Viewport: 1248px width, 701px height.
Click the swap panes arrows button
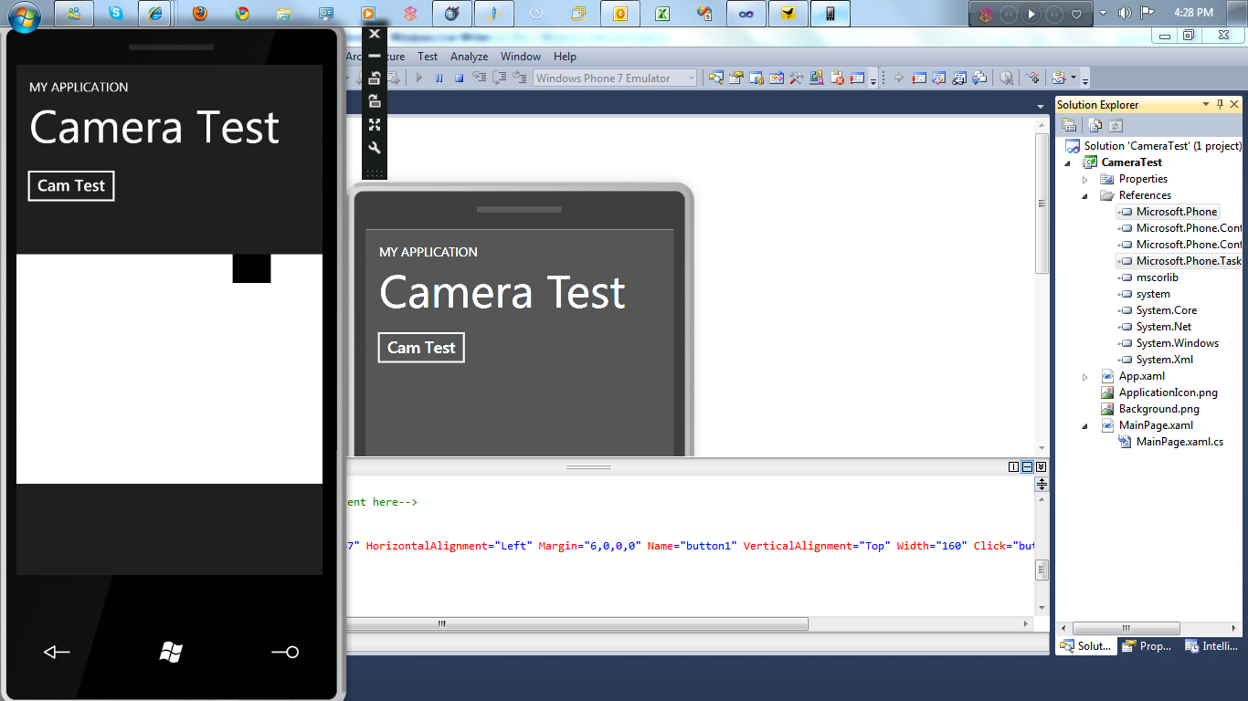click(1042, 486)
